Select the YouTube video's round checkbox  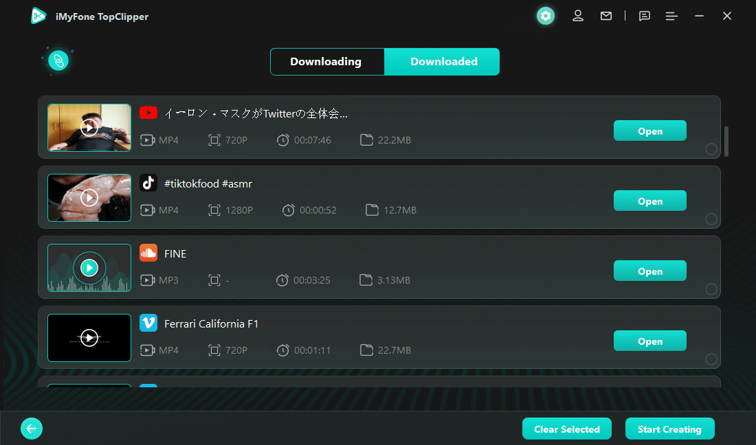click(711, 149)
